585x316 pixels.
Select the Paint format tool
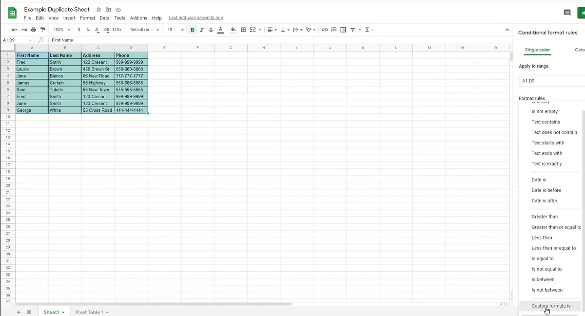tap(42, 30)
